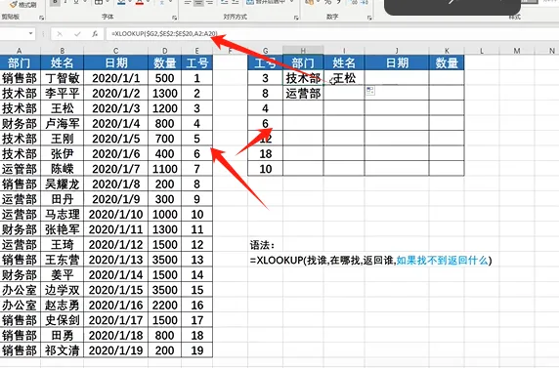Select cell H3 showing 运营部
The image size is (559, 368).
click(x=303, y=93)
